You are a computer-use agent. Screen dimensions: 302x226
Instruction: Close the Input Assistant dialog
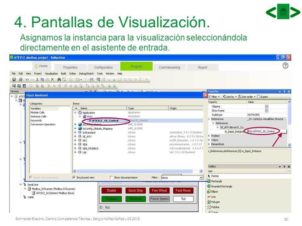(x=205, y=95)
